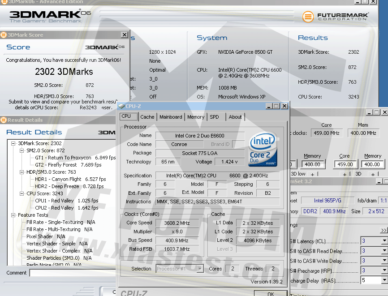Click the Futuremark orange logo icon

coord(308,17)
